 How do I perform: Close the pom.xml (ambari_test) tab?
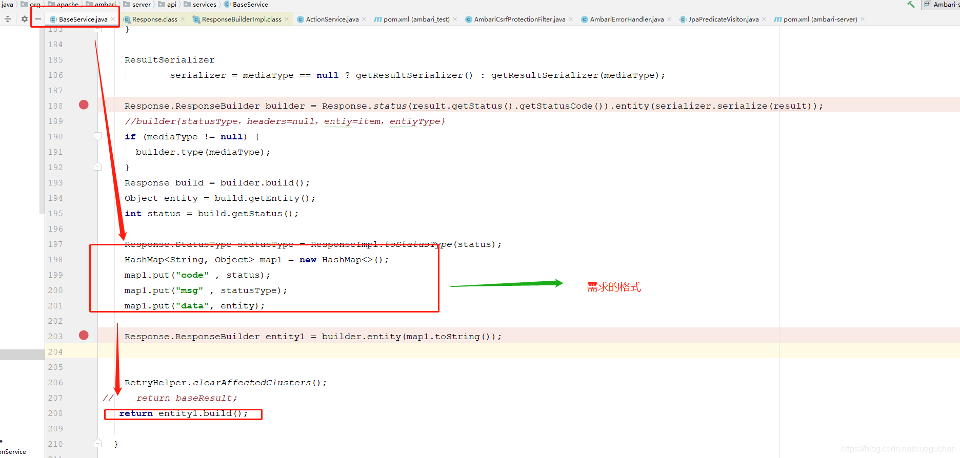point(455,19)
